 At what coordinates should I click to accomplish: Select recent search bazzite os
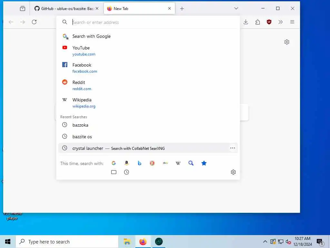pos(148,137)
